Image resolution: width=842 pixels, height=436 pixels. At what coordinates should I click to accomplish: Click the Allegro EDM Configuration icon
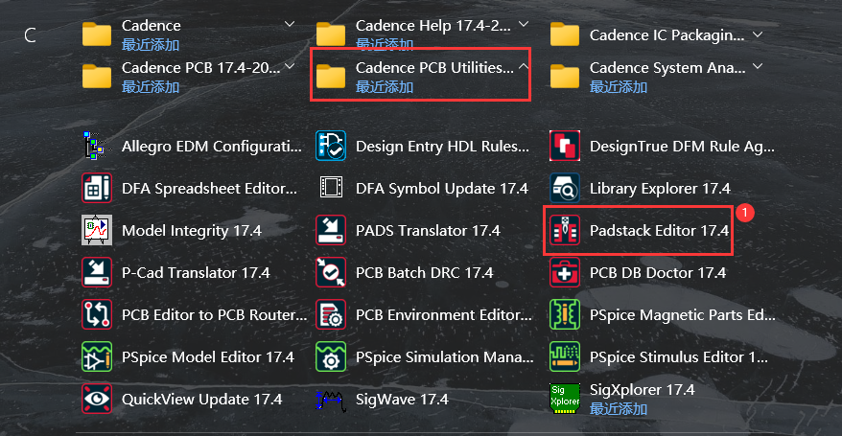point(97,146)
